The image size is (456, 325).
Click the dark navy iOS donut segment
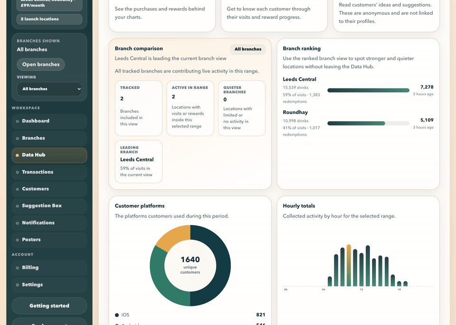click(x=222, y=266)
